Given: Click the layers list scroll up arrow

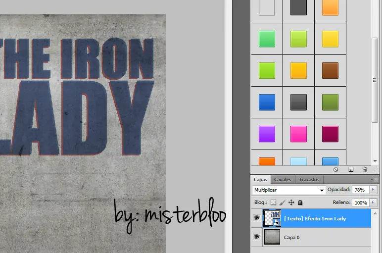Looking at the screenshot, I should pyautogui.click(x=375, y=213).
